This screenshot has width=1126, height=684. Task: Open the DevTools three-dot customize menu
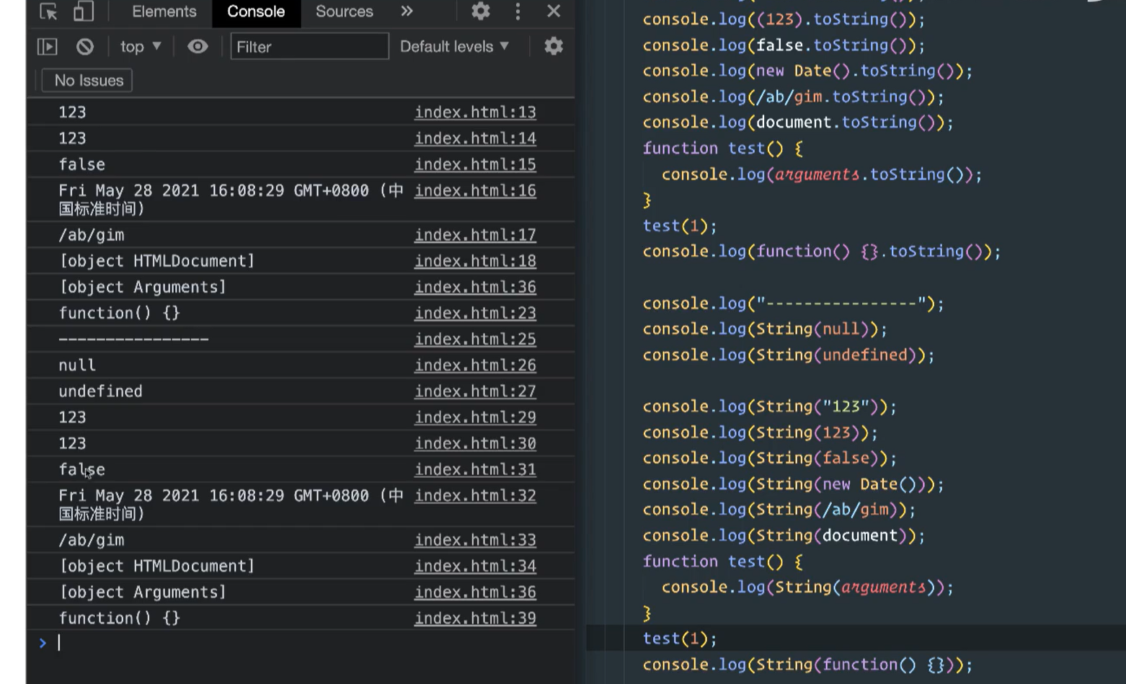coord(518,11)
